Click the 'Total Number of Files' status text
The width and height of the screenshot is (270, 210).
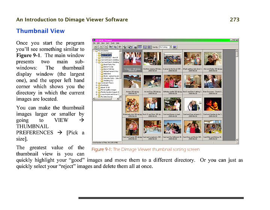coord(105,142)
